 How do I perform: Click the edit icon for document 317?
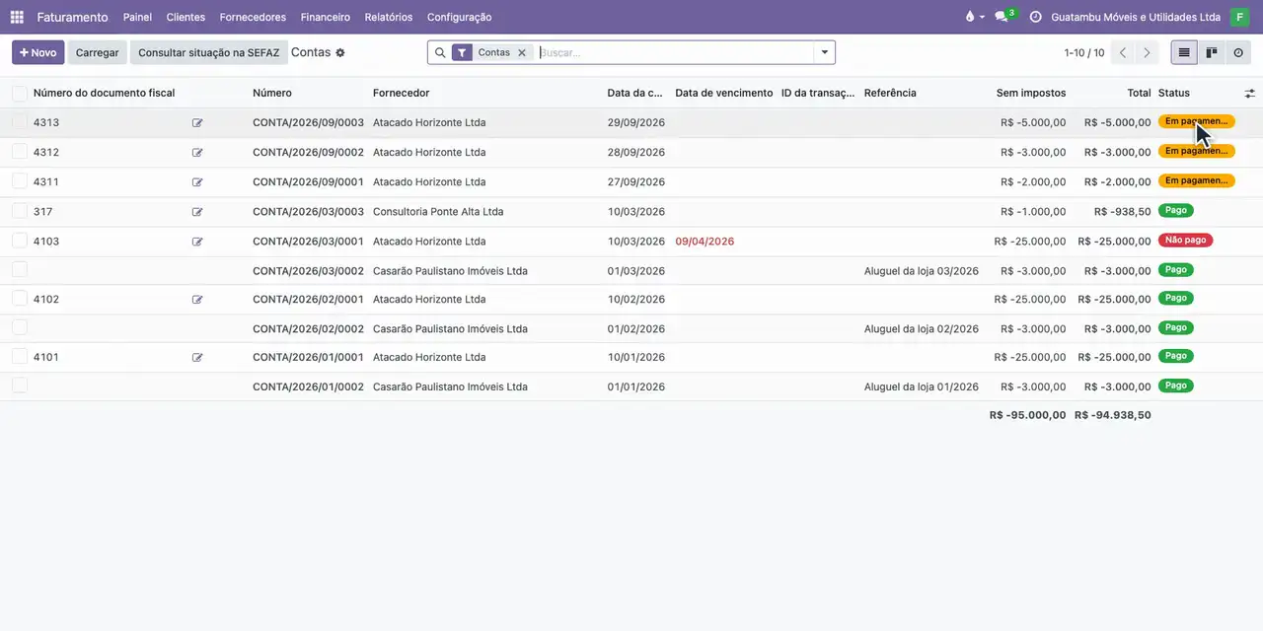pyautogui.click(x=197, y=212)
